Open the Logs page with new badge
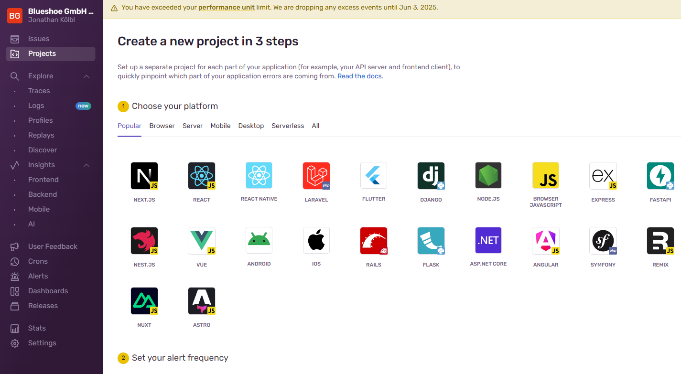This screenshot has width=681, height=374. click(35, 105)
